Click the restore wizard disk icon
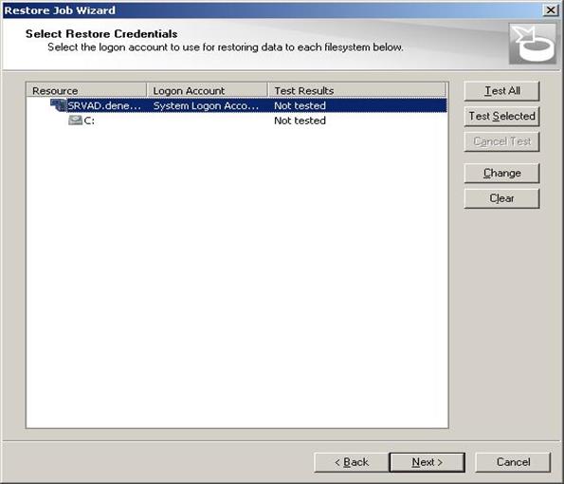Screen dimensions: 564x484 533,44
